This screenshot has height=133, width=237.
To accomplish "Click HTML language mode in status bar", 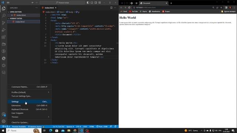I will pyautogui.click(x=92, y=127).
